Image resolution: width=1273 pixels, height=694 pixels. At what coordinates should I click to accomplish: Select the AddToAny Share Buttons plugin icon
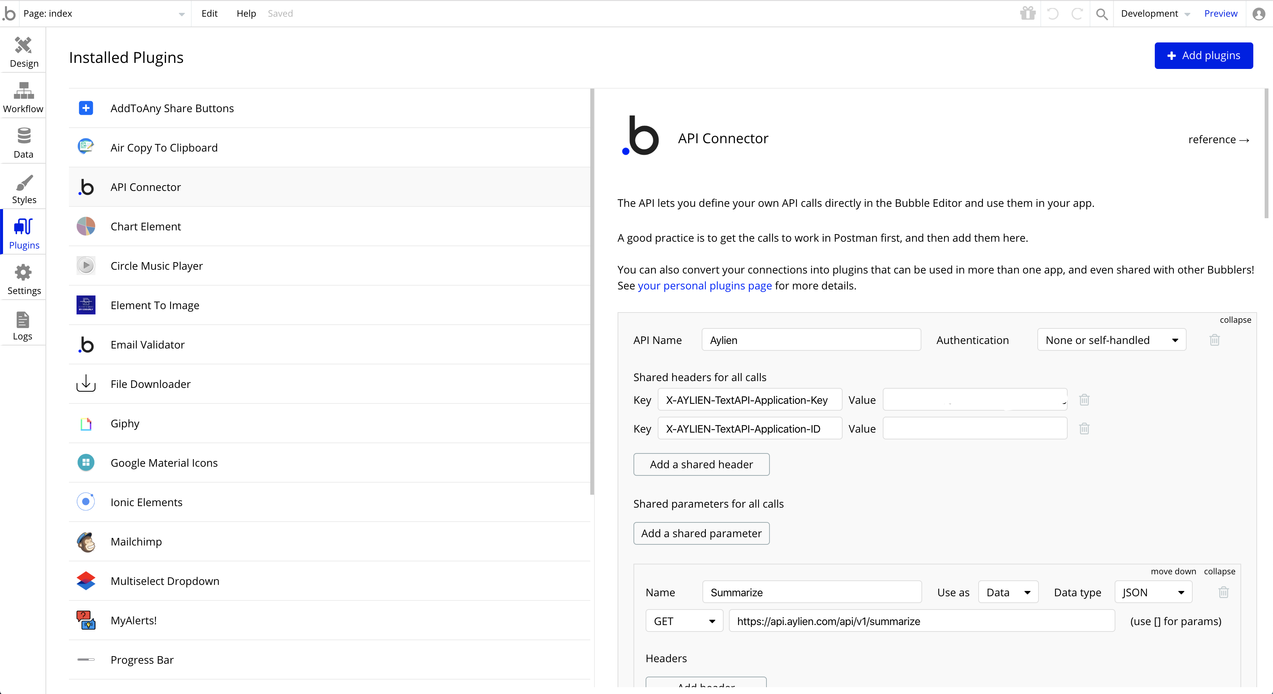point(86,108)
